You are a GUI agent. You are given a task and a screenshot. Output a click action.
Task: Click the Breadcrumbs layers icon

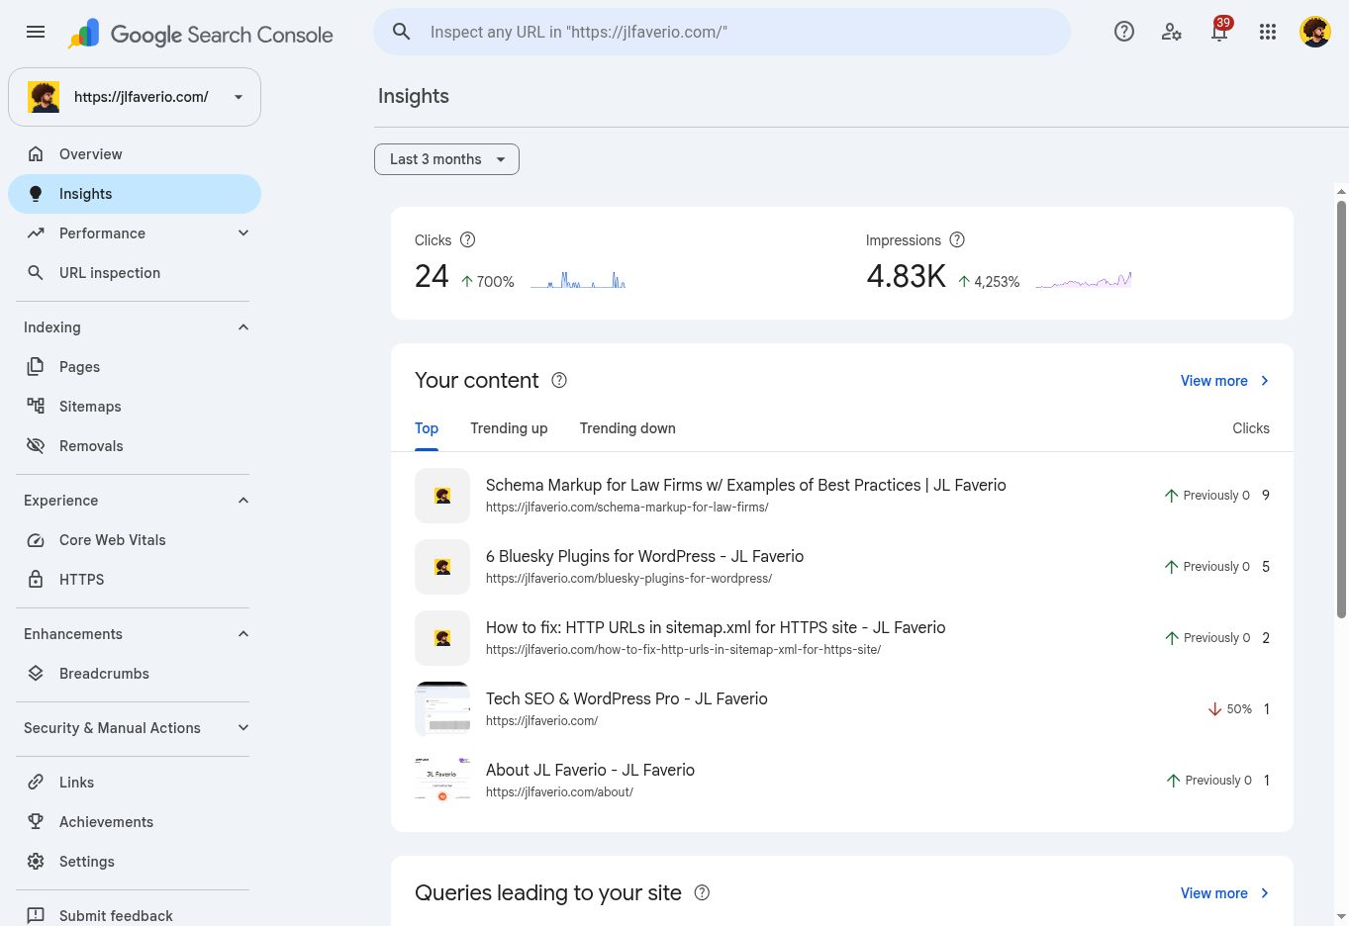click(36, 674)
